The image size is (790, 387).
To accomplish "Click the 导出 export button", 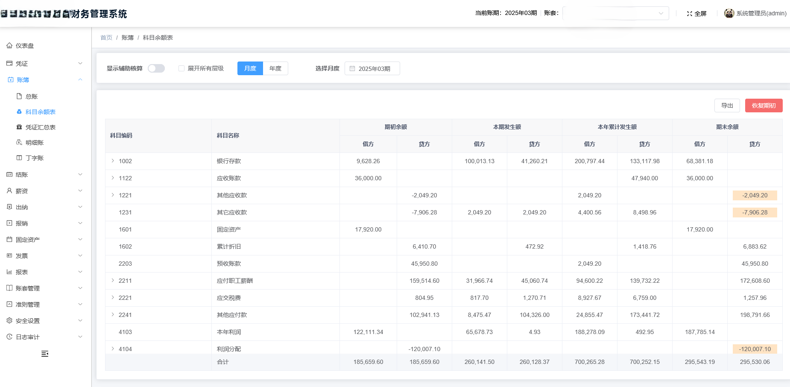I will click(727, 105).
